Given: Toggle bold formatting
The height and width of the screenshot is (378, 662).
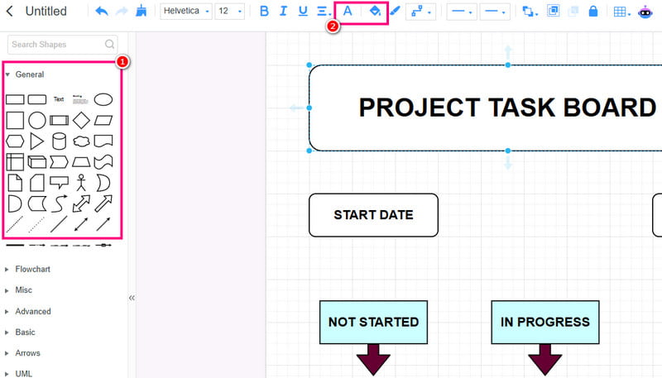Looking at the screenshot, I should click(x=264, y=11).
